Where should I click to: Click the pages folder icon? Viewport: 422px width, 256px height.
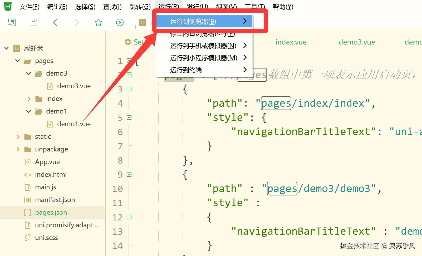point(28,61)
